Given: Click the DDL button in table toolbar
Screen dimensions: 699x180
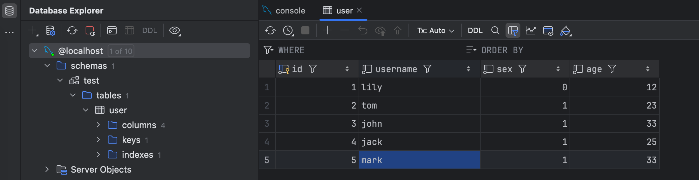Looking at the screenshot, I should [x=475, y=30].
